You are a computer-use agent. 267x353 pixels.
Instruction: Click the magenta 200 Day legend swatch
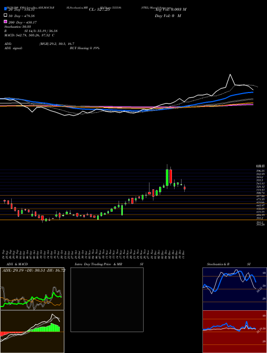point(5,21)
